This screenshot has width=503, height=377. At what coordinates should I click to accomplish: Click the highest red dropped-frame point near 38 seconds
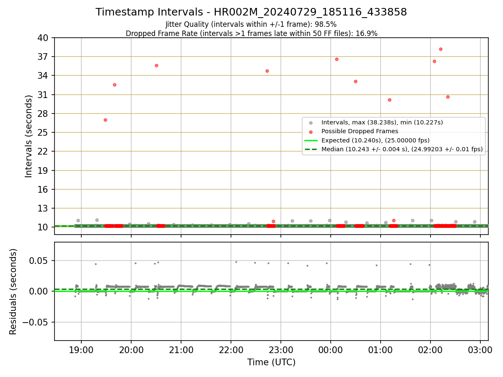coord(441,49)
